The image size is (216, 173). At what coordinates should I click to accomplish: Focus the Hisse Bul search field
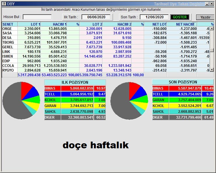click(x=37, y=17)
